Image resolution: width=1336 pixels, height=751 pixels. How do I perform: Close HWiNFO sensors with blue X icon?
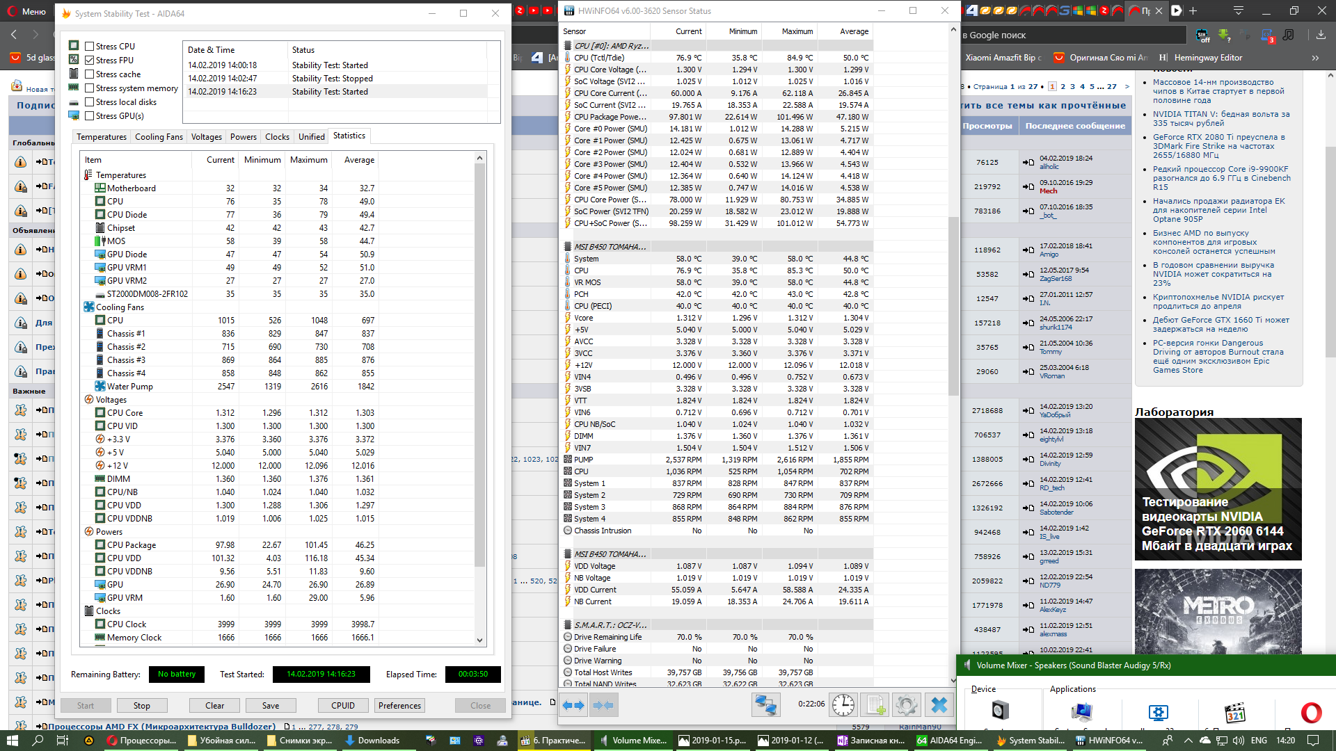pos(939,705)
